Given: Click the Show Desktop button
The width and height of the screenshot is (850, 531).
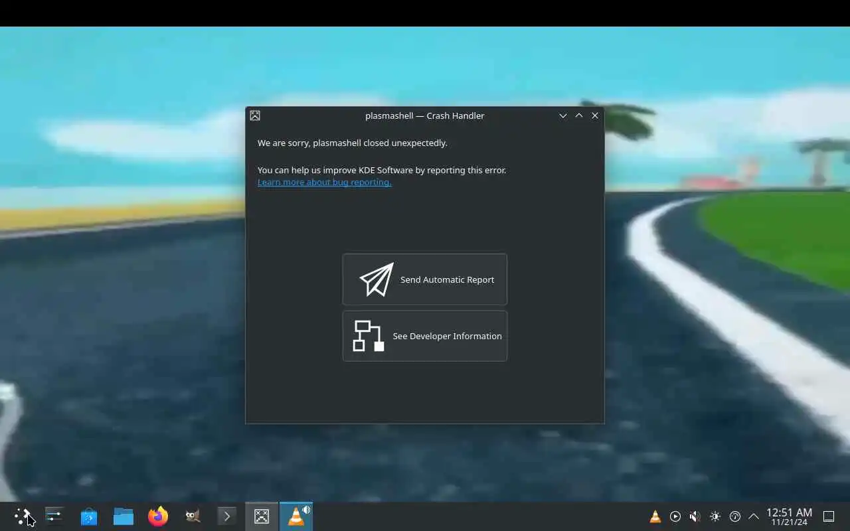Looking at the screenshot, I should coord(829,516).
